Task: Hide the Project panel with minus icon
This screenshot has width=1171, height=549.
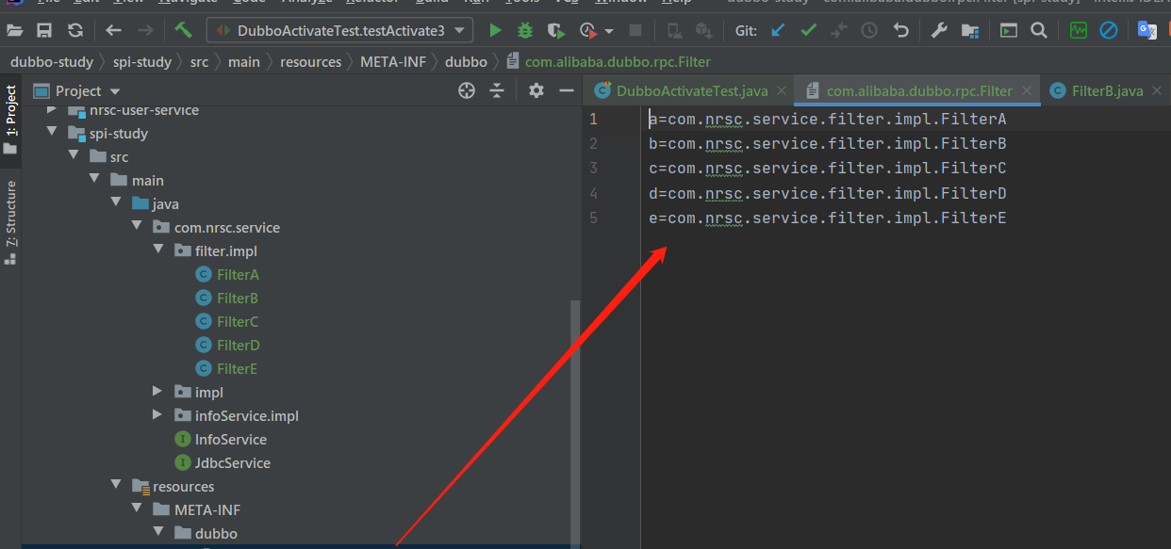Action: [x=567, y=90]
